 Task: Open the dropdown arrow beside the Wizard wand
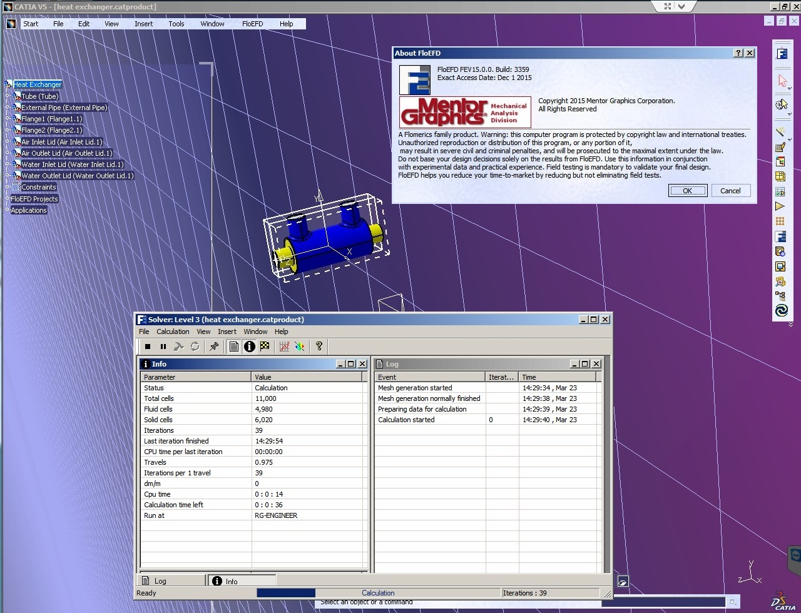click(x=789, y=139)
